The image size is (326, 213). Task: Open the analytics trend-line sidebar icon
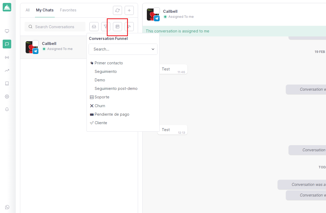coord(7,70)
